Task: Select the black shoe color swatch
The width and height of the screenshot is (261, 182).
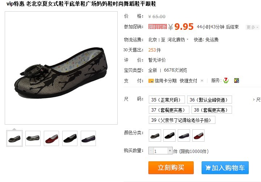Action: 169,136
